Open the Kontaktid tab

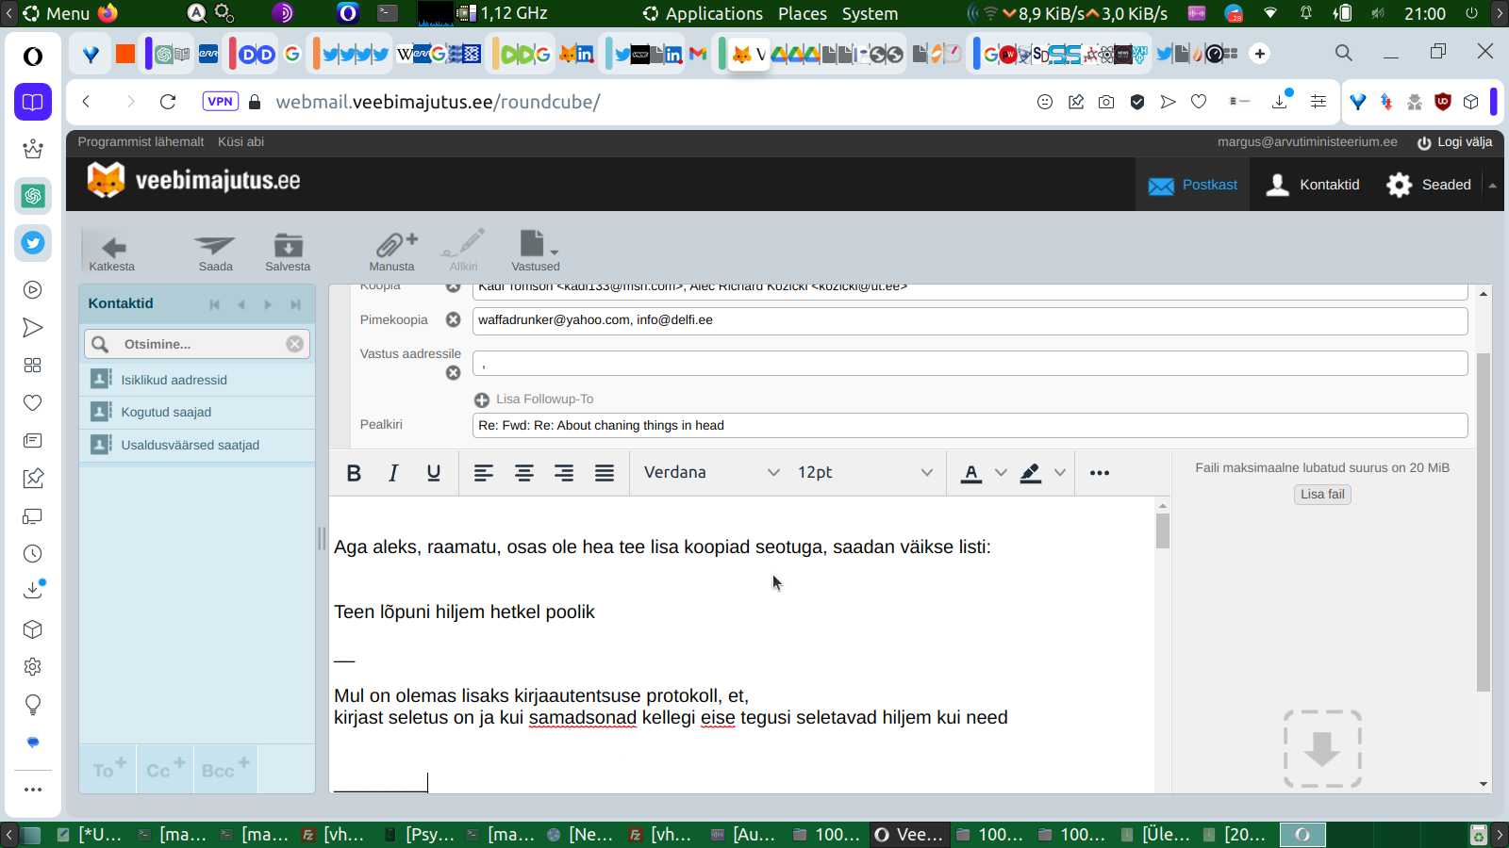coord(1313,185)
